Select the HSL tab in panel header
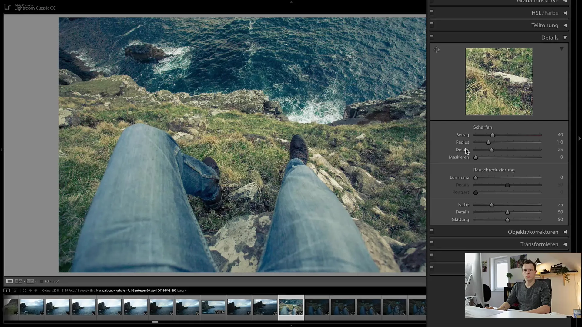This screenshot has width=582, height=327. [536, 13]
